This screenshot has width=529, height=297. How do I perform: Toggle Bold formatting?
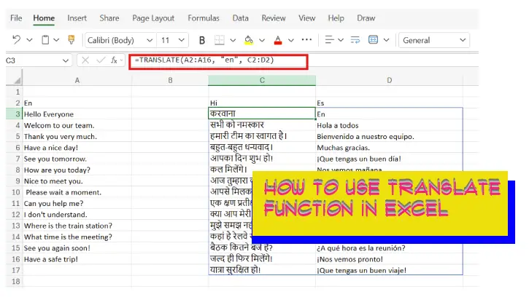point(201,41)
